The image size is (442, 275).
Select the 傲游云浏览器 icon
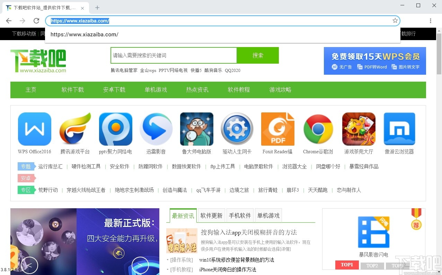coord(399,129)
